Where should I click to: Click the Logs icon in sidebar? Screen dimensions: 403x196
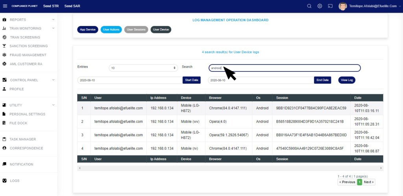tap(4, 181)
